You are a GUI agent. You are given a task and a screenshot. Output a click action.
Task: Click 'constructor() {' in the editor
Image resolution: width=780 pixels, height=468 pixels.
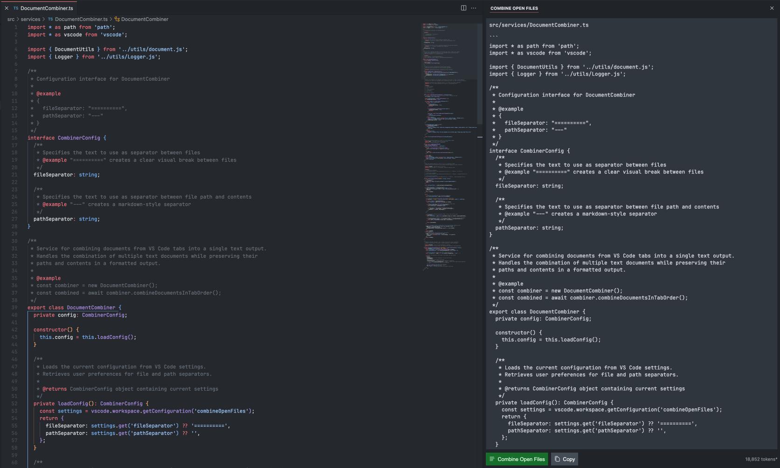(56, 330)
